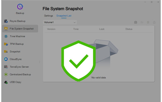Open CloudSync from the sidebar

tap(20, 59)
